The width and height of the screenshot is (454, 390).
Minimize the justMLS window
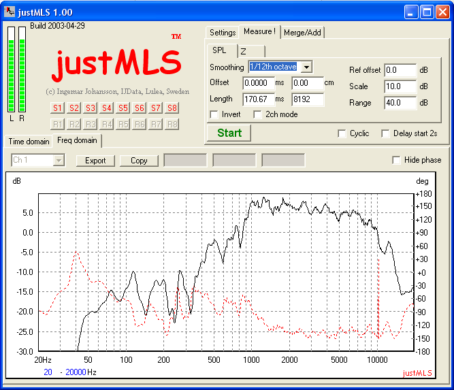pos(411,12)
